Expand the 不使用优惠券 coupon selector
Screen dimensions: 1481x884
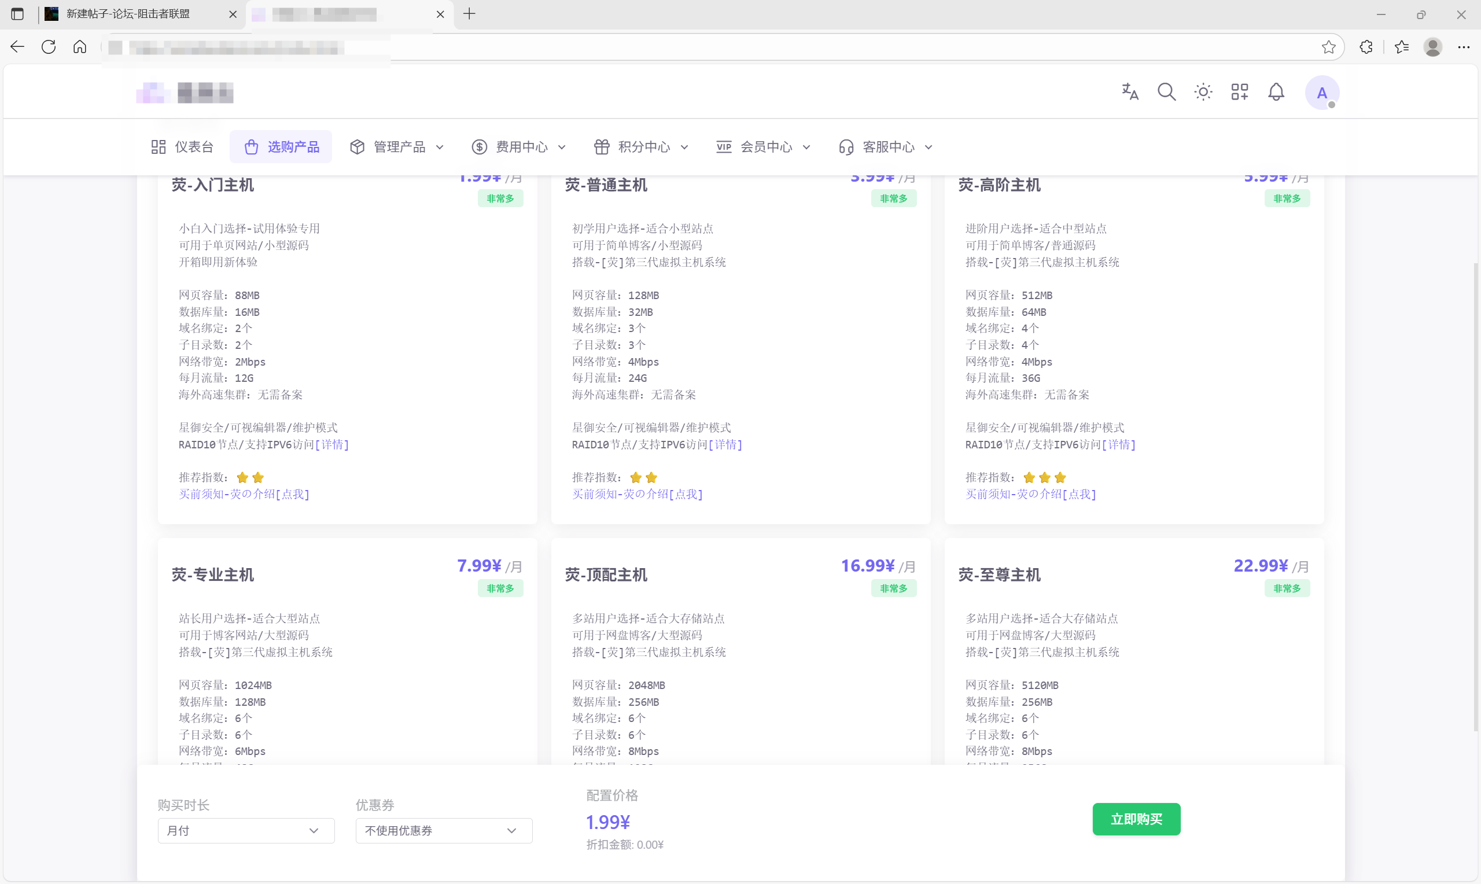coord(443,830)
